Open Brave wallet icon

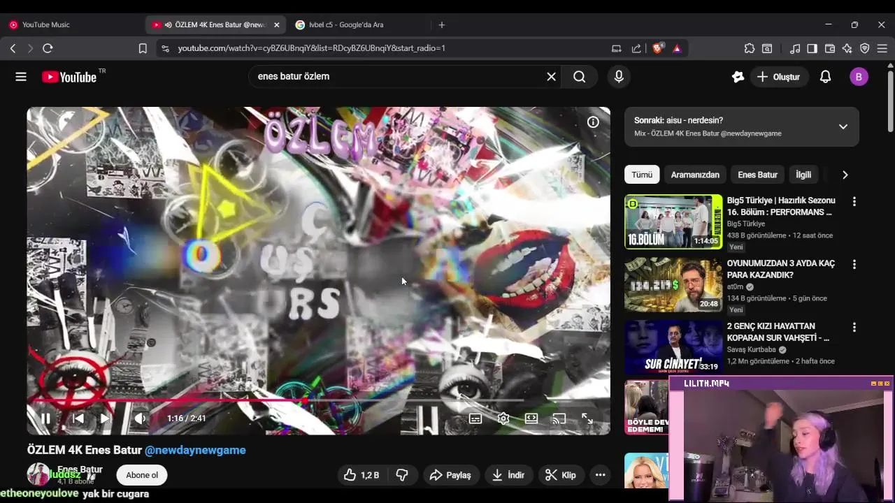(x=830, y=48)
